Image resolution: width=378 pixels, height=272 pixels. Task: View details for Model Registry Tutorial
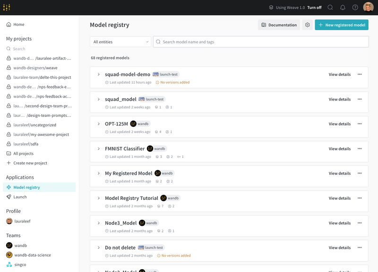(339, 198)
